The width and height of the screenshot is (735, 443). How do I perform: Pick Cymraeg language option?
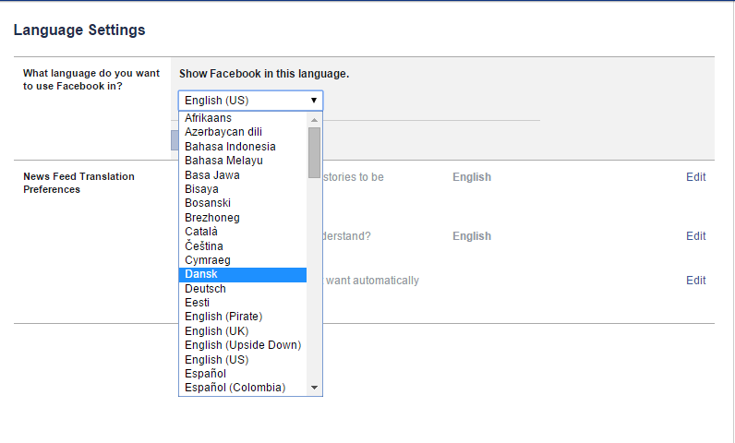tap(243, 260)
